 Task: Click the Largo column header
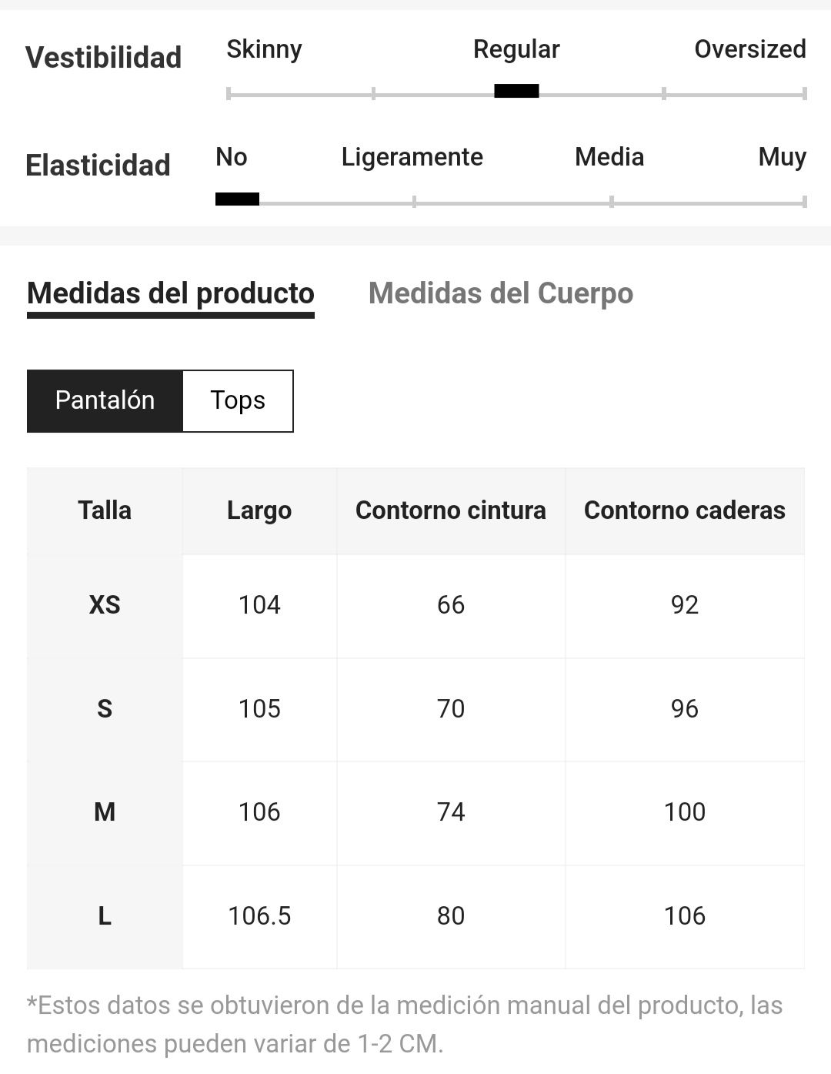[259, 510]
